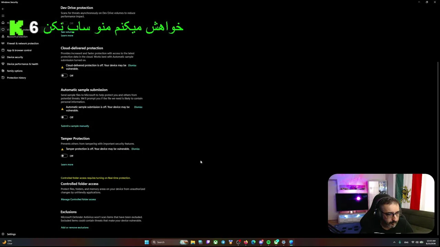
Task: Click the Wi-Fi network tray icon
Action: click(x=413, y=242)
